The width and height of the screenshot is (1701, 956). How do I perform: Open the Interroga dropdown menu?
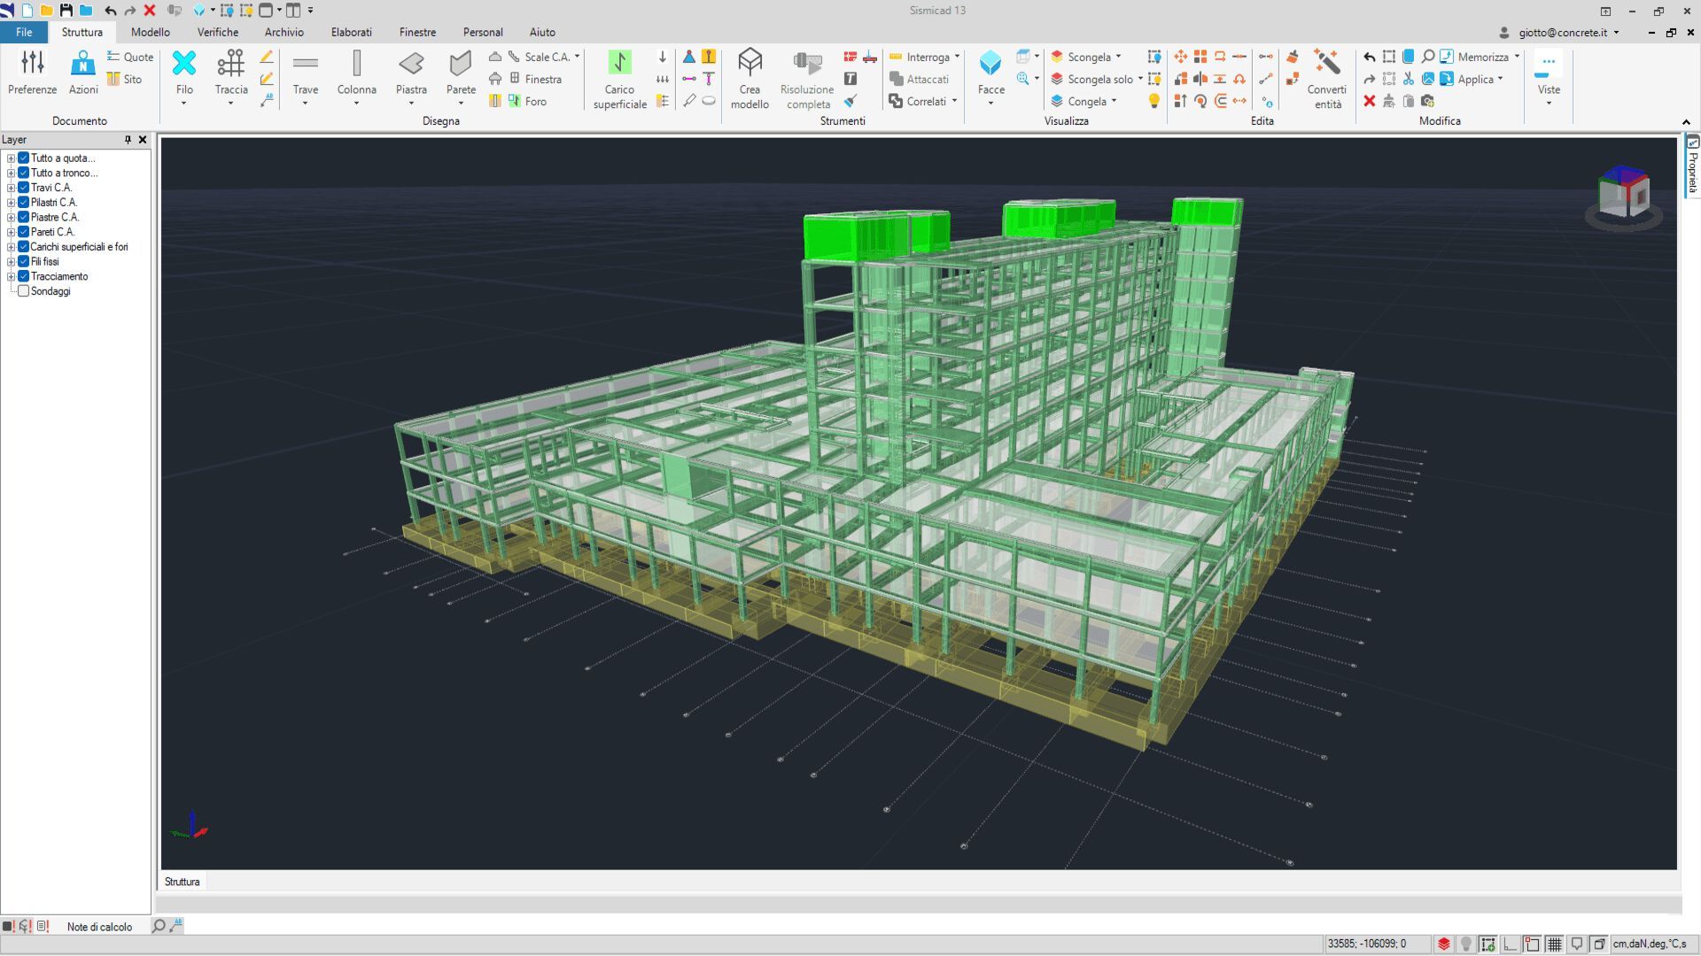957,57
